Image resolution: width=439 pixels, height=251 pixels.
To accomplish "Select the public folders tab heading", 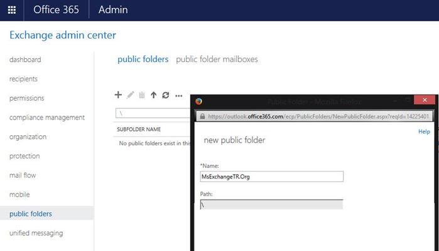I will point(143,59).
